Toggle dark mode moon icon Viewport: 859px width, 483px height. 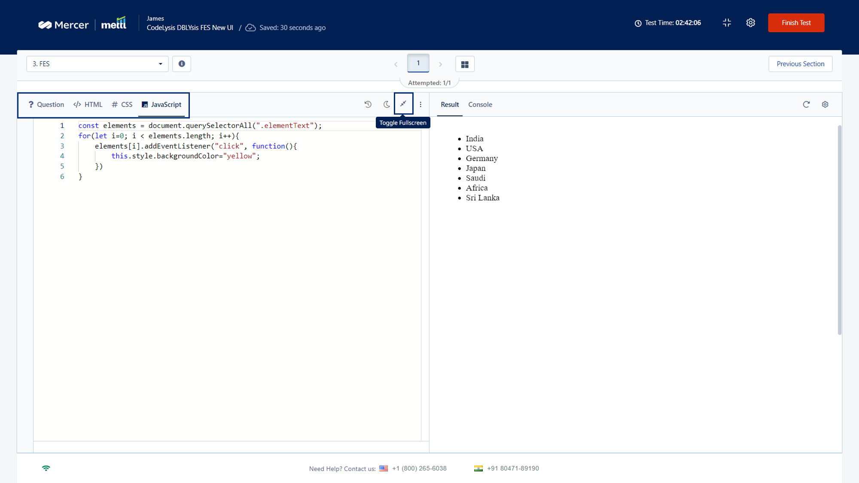pos(387,104)
